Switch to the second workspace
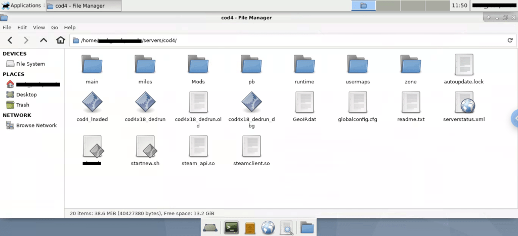 388,5
